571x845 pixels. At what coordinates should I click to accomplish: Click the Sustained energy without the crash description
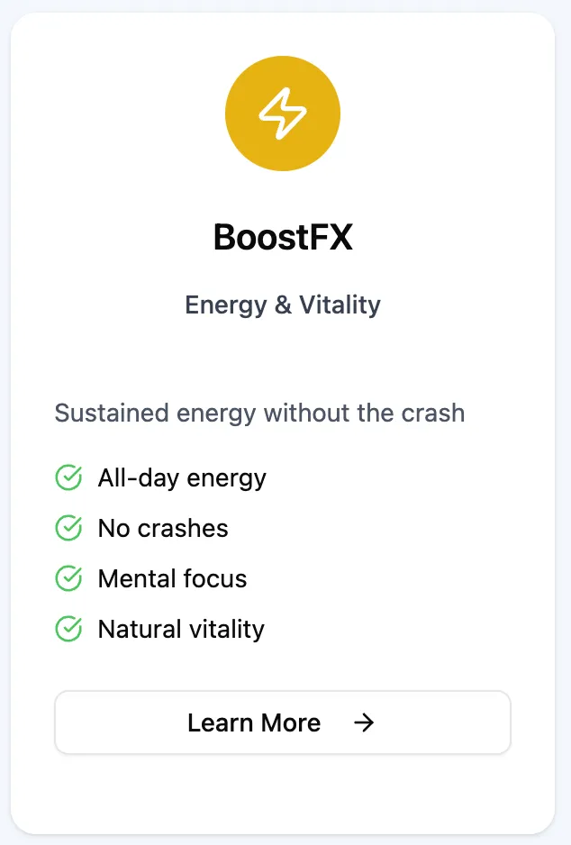259,413
